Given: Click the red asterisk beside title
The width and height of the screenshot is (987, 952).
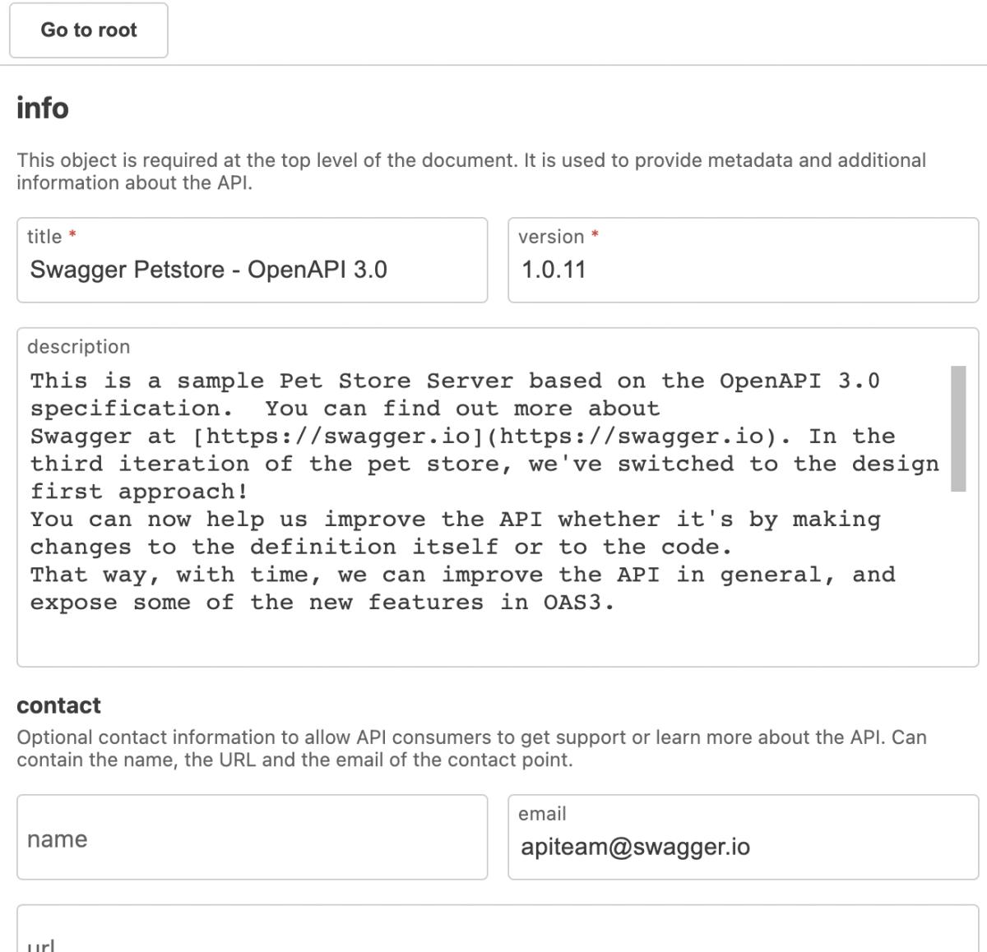Looking at the screenshot, I should [x=72, y=236].
